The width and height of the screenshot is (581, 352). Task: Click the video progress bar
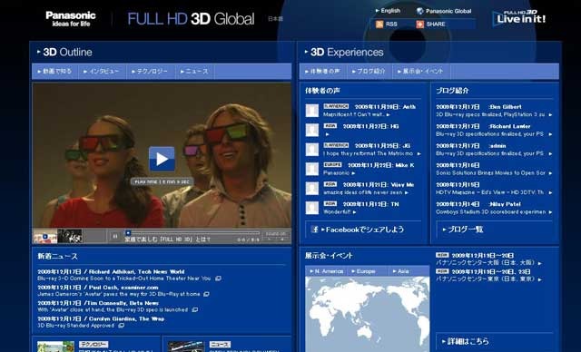192,233
